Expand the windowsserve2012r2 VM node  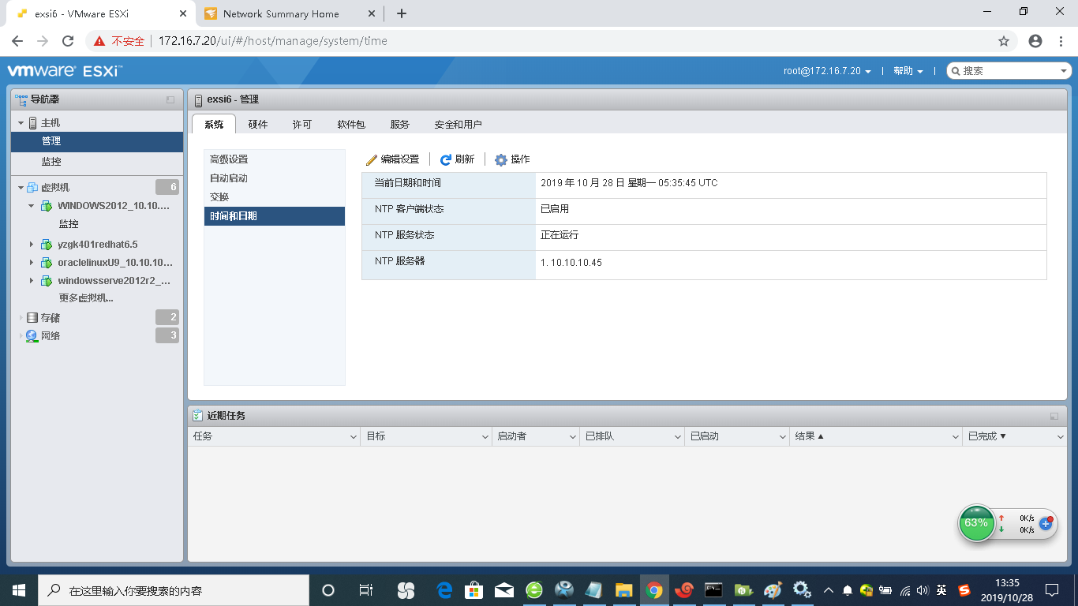pyautogui.click(x=32, y=281)
